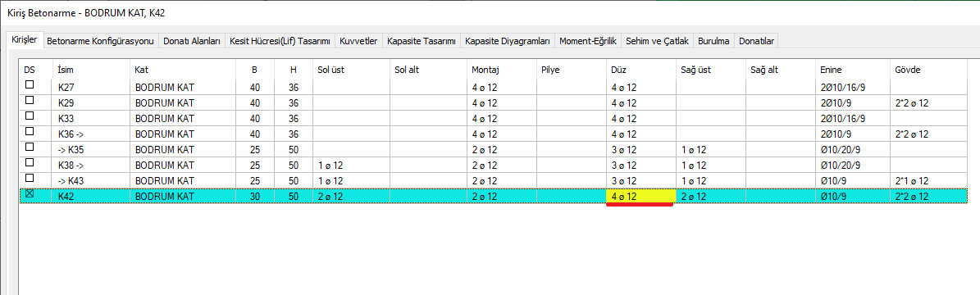The height and width of the screenshot is (295, 980).
Task: Select the K38 -> beam name cell
Action: tap(91, 166)
